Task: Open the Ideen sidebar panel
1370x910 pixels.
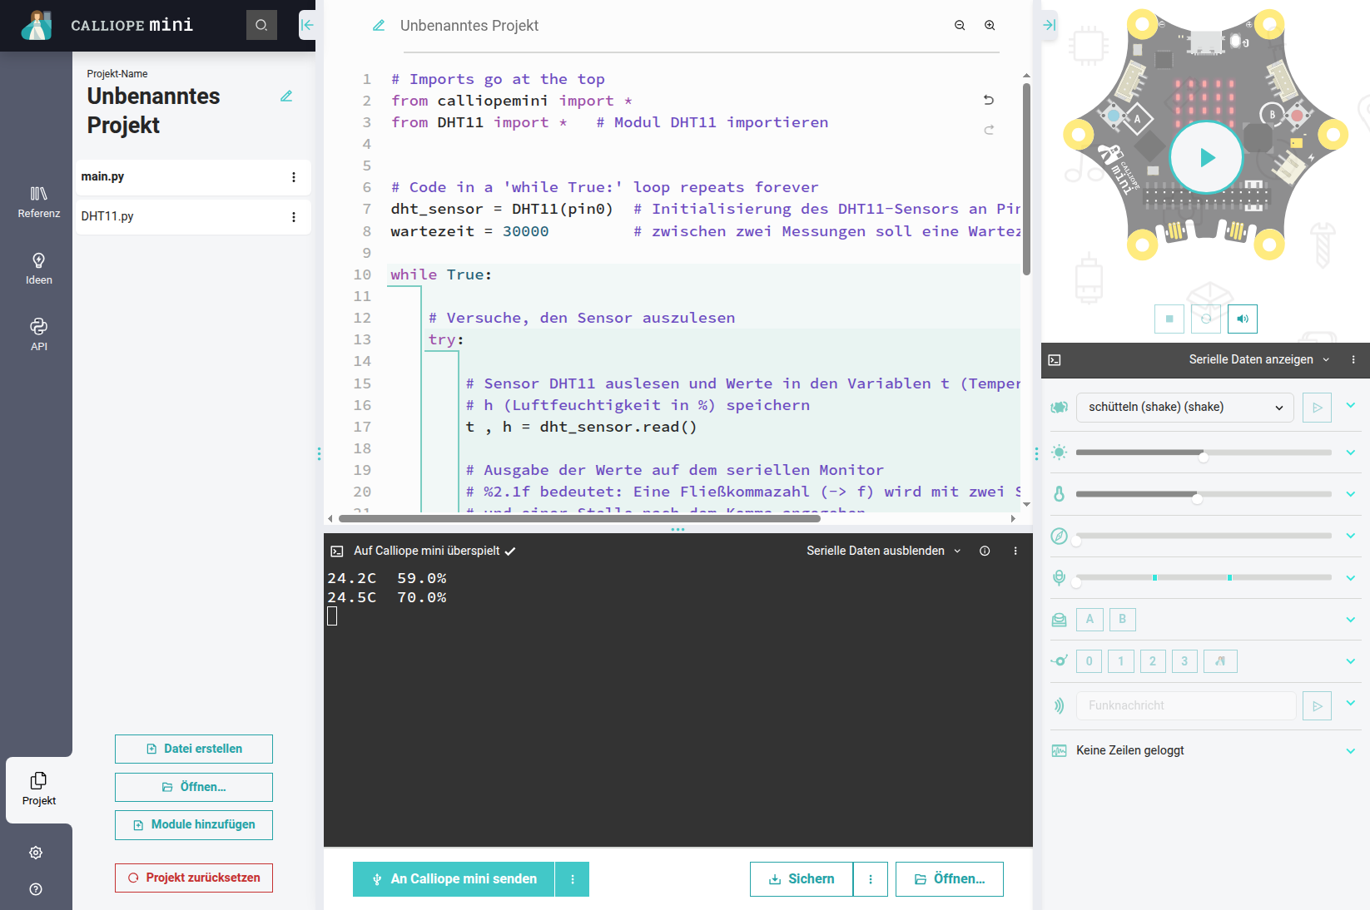Action: (39, 269)
